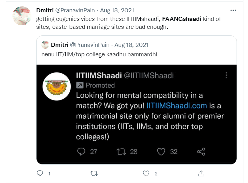Viewport: 248px width, 183px height.
Task: Click IITIIMShaadi round logo avatar
Action: (x=57, y=86)
